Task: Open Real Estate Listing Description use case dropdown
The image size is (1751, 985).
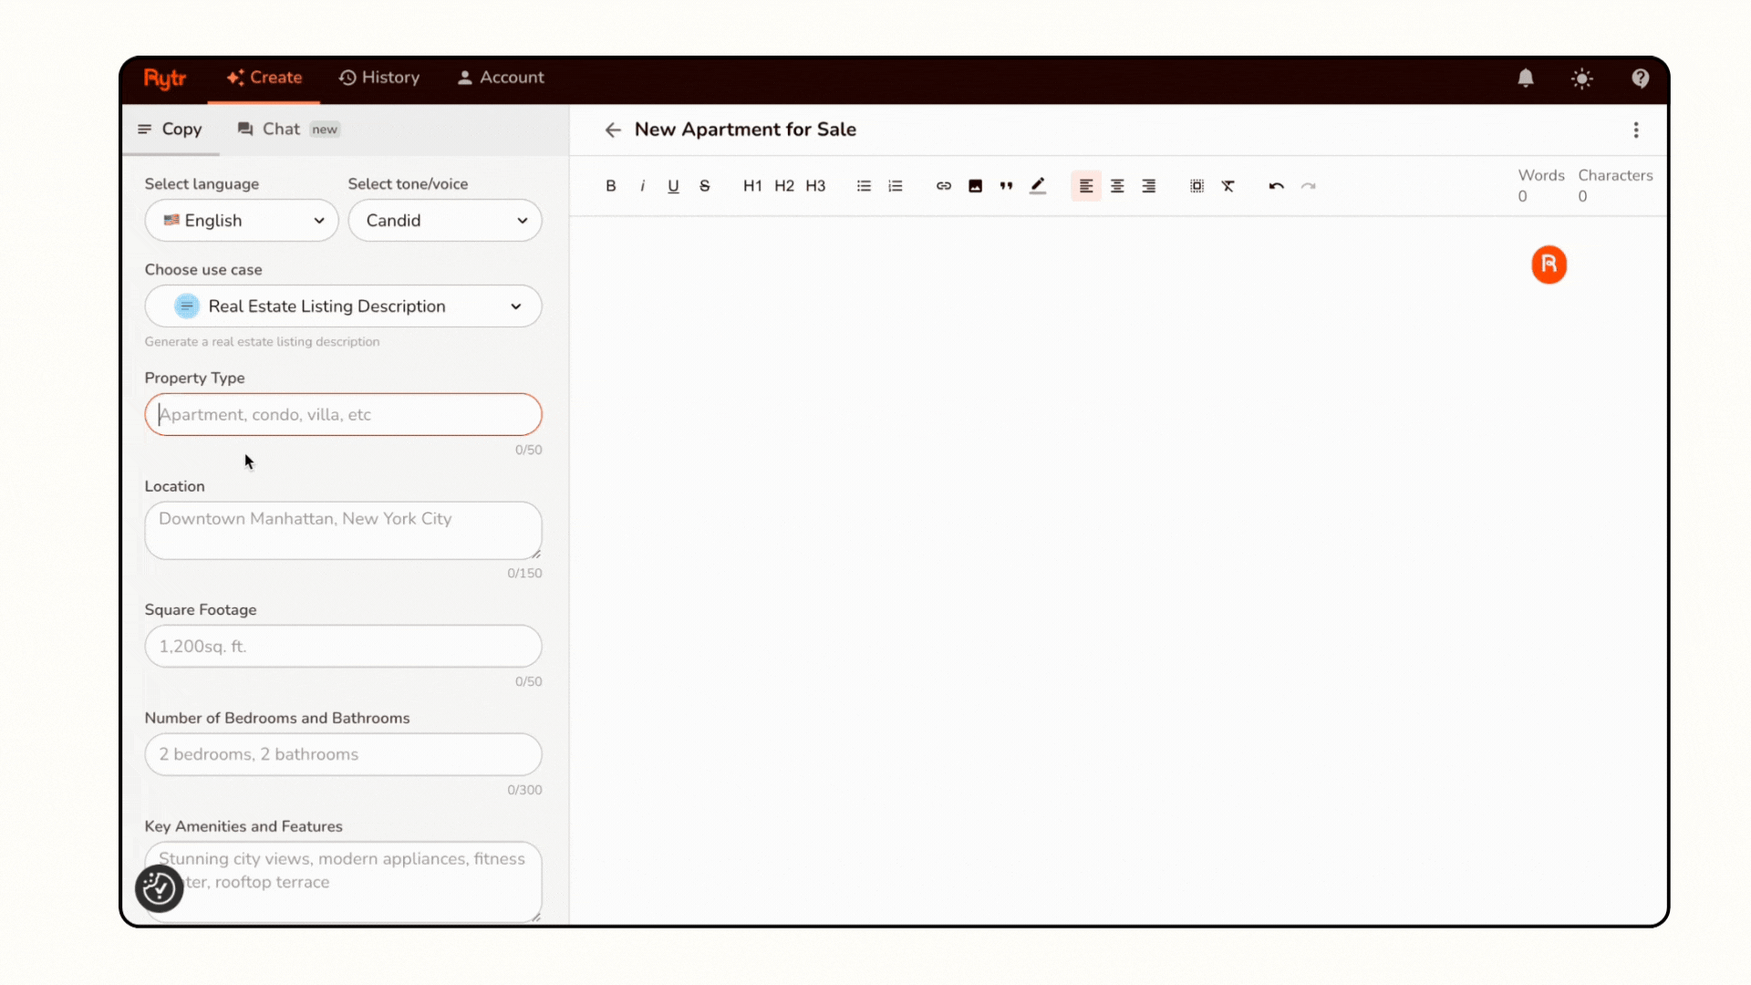Action: pos(343,306)
